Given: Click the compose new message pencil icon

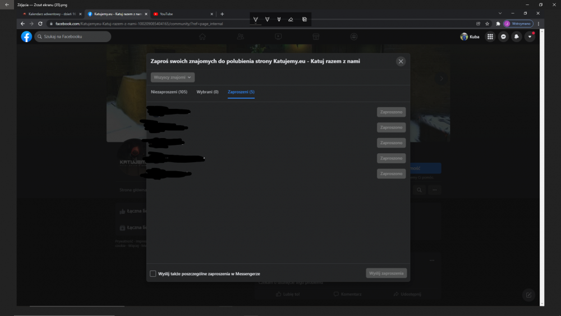Looking at the screenshot, I should [529, 295].
